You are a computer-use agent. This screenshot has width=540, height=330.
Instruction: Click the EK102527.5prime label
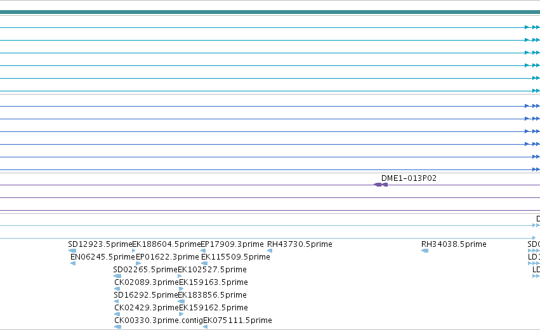click(x=212, y=269)
